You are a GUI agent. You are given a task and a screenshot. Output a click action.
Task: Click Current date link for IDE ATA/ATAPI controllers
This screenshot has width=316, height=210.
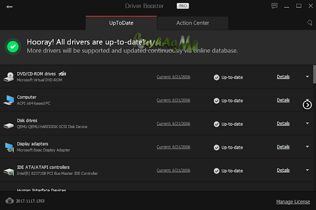point(173,170)
